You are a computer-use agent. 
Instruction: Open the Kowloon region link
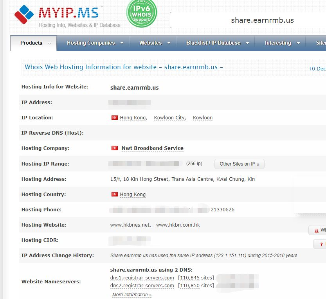(203, 118)
